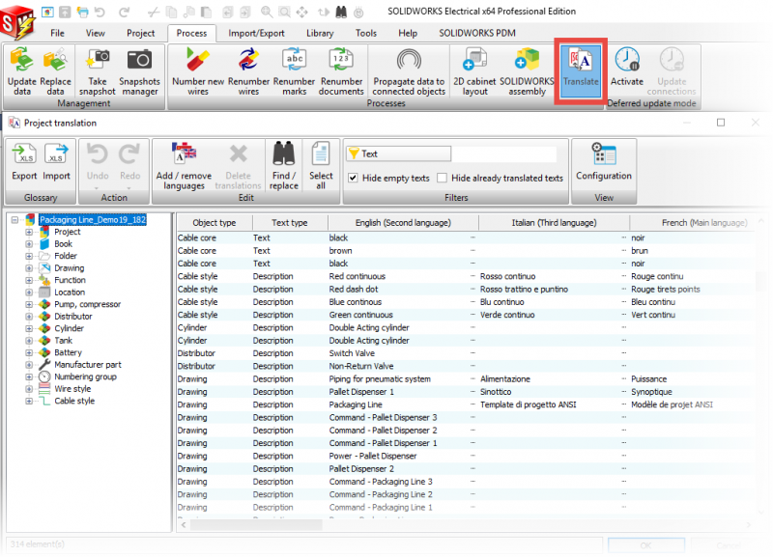This screenshot has width=773, height=557.
Task: Launch the Translate tool
Action: 581,70
